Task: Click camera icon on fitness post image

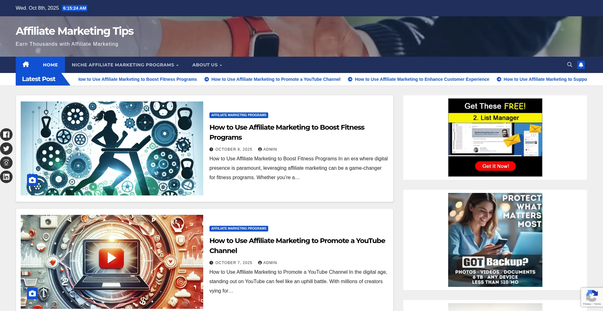Action: [x=32, y=180]
